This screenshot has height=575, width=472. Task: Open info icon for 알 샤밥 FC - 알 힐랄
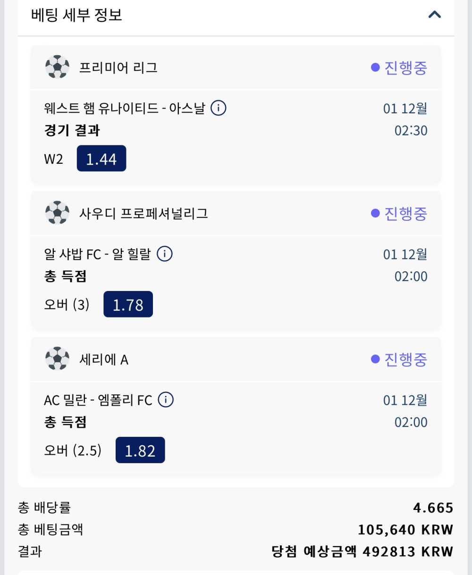point(164,254)
